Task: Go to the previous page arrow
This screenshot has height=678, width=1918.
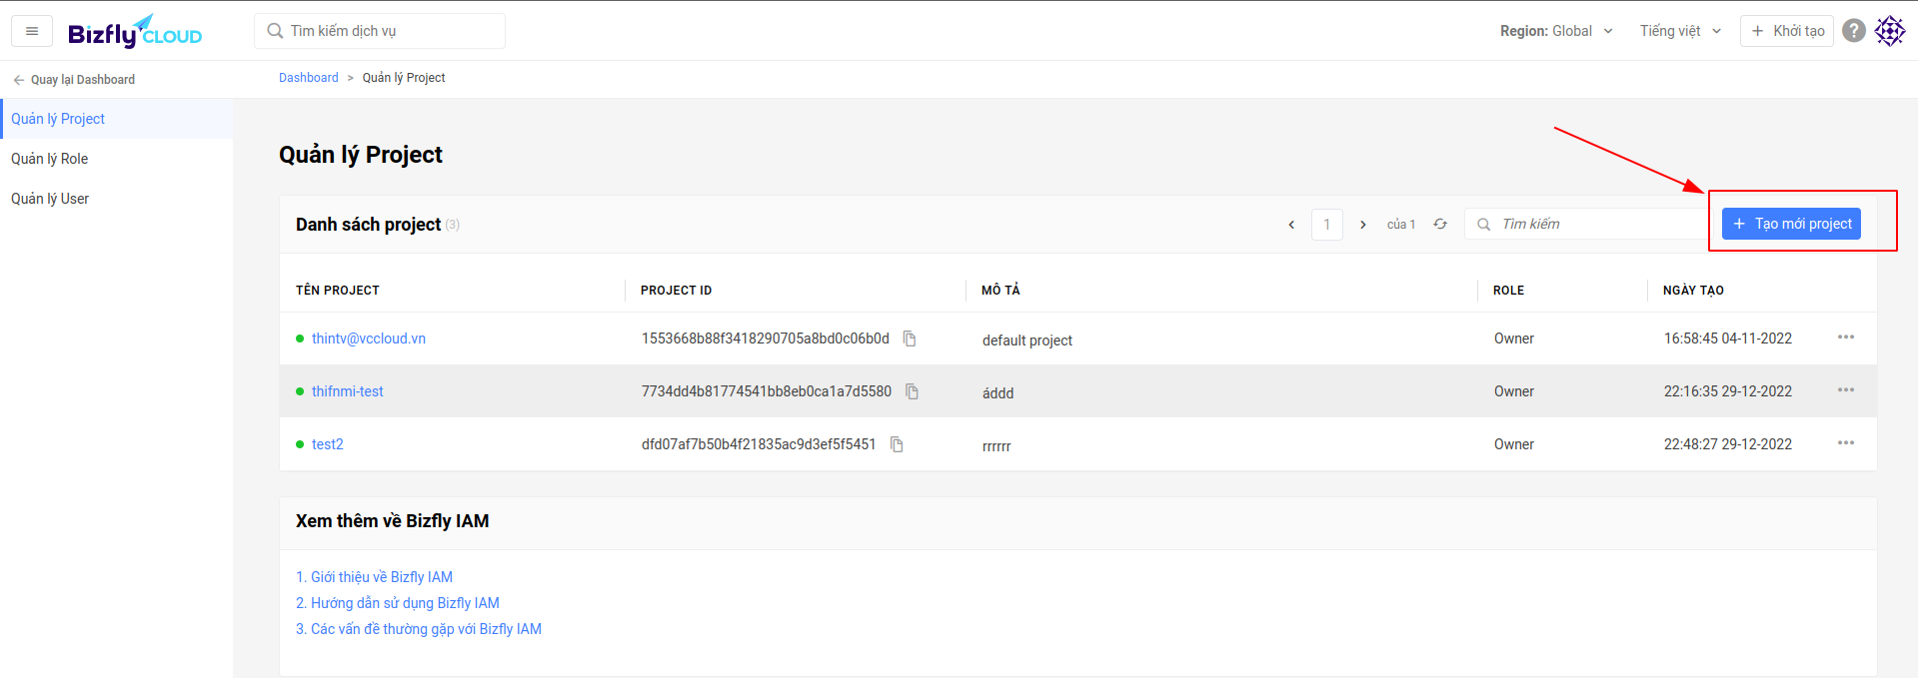Action: [1291, 225]
